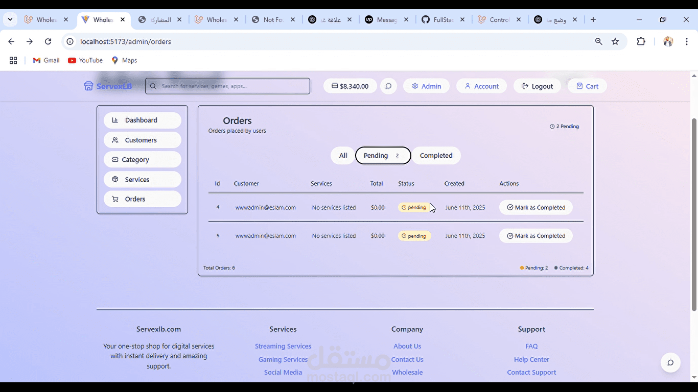698x392 pixels.
Task: Click the pending status badge on order 5
Action: tap(414, 236)
